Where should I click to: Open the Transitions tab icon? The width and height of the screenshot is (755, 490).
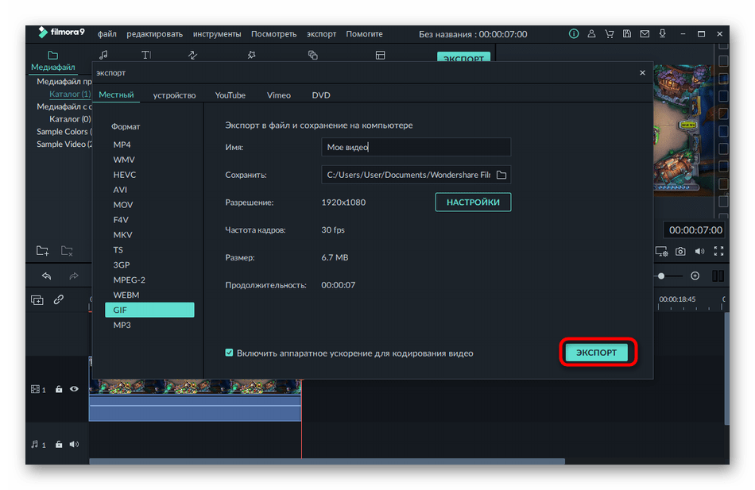click(192, 55)
